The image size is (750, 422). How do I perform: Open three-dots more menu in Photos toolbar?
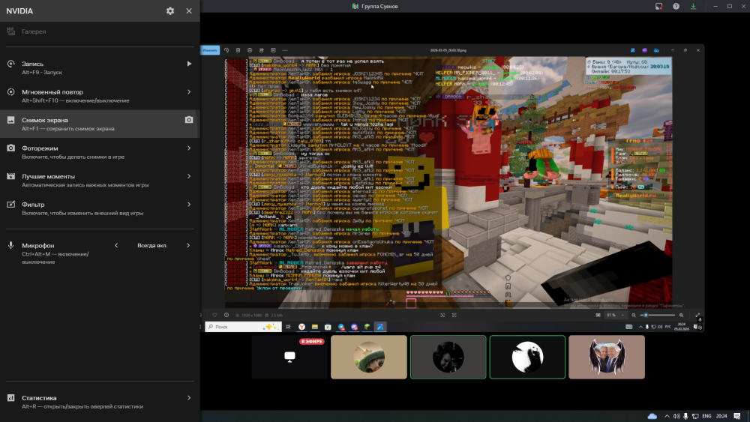285,50
